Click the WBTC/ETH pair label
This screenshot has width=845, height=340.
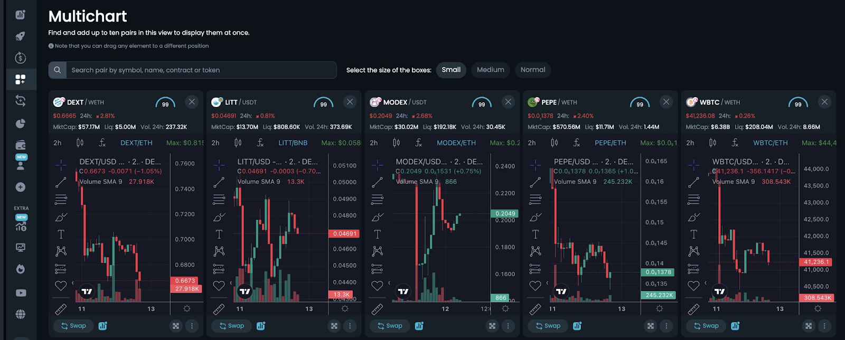point(770,143)
